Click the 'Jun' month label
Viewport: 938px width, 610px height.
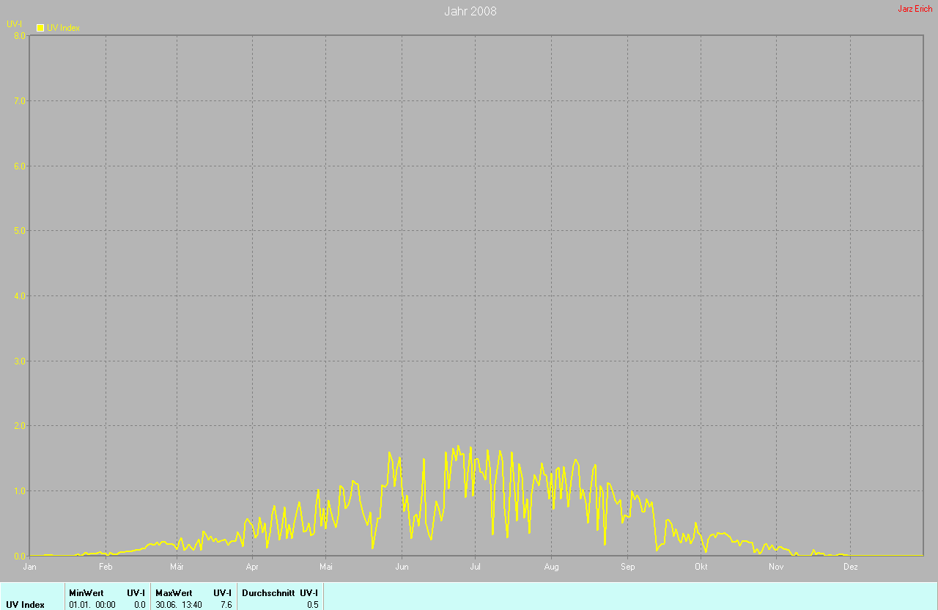pyautogui.click(x=402, y=567)
